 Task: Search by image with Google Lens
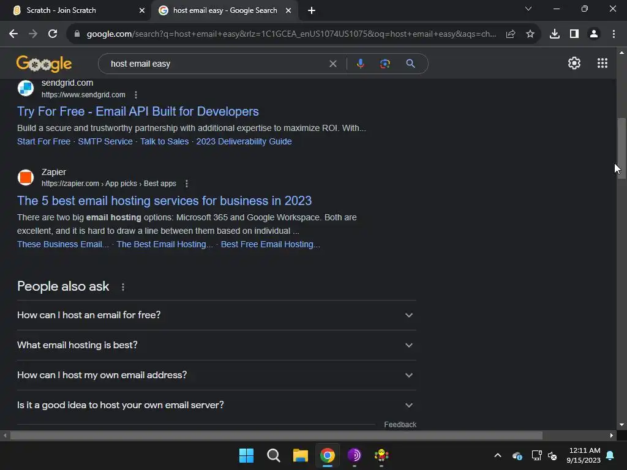point(385,64)
